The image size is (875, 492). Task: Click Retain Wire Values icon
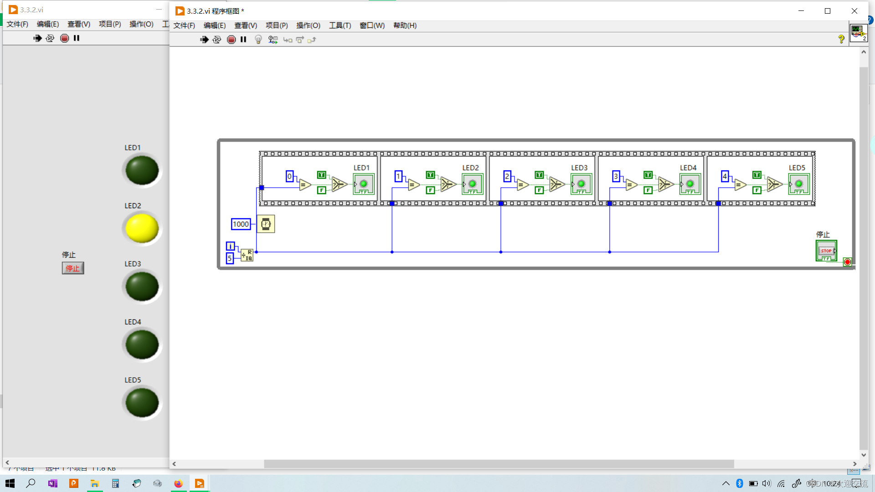click(273, 40)
